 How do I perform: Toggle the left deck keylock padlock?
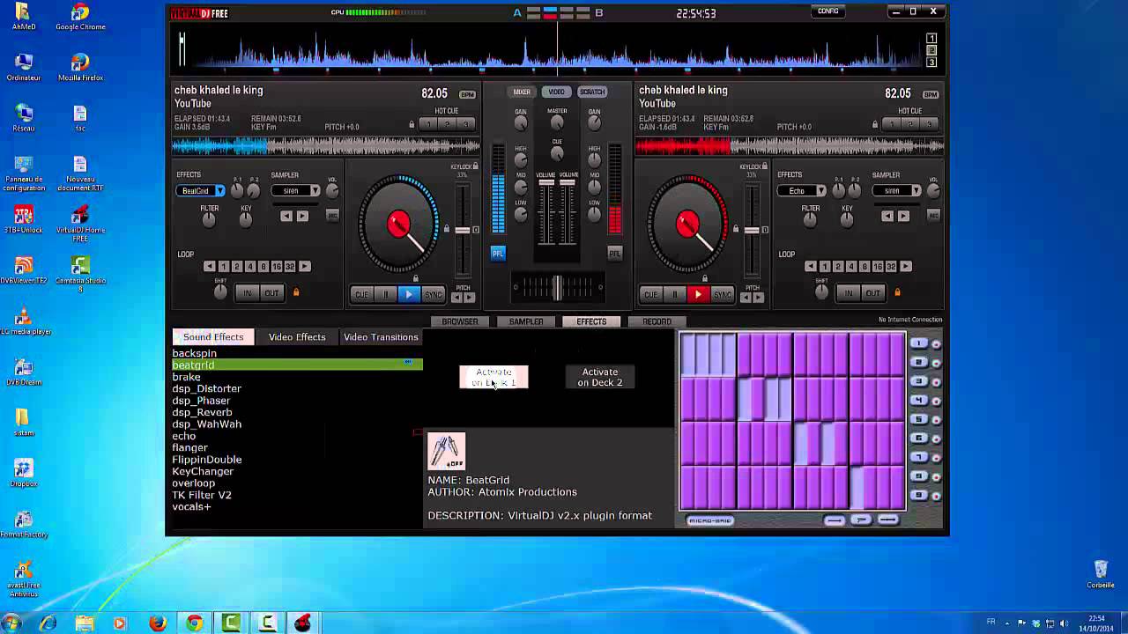(476, 166)
